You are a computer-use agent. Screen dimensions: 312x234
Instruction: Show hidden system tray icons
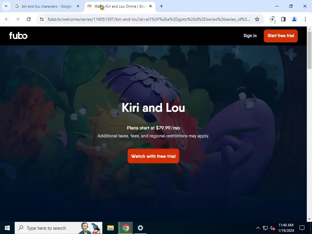(258, 228)
